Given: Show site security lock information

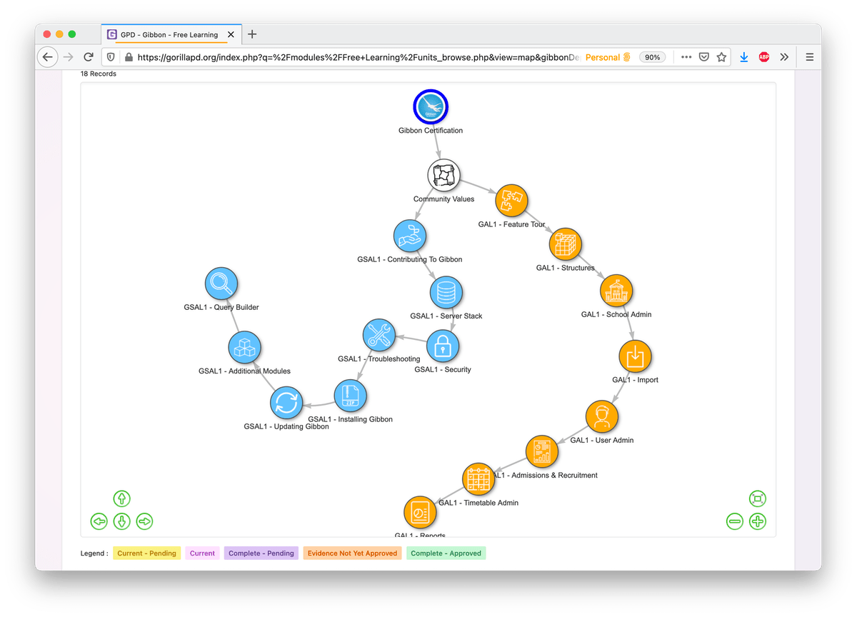Looking at the screenshot, I should click(129, 57).
